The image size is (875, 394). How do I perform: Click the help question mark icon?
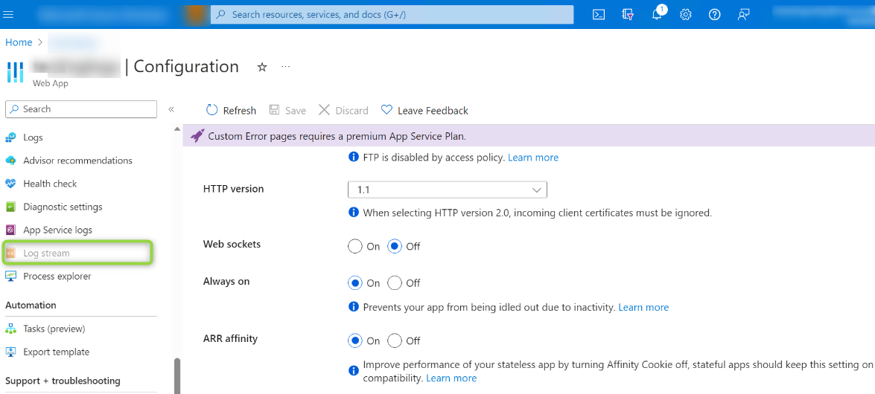[x=715, y=14]
